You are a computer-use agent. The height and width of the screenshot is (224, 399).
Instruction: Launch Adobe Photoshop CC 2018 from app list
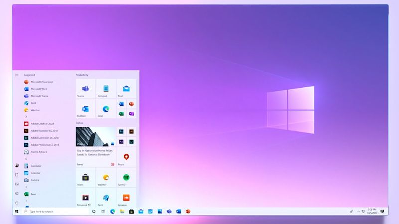coord(41,145)
